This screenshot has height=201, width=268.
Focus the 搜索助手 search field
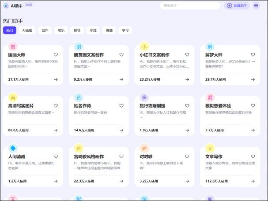(190, 6)
